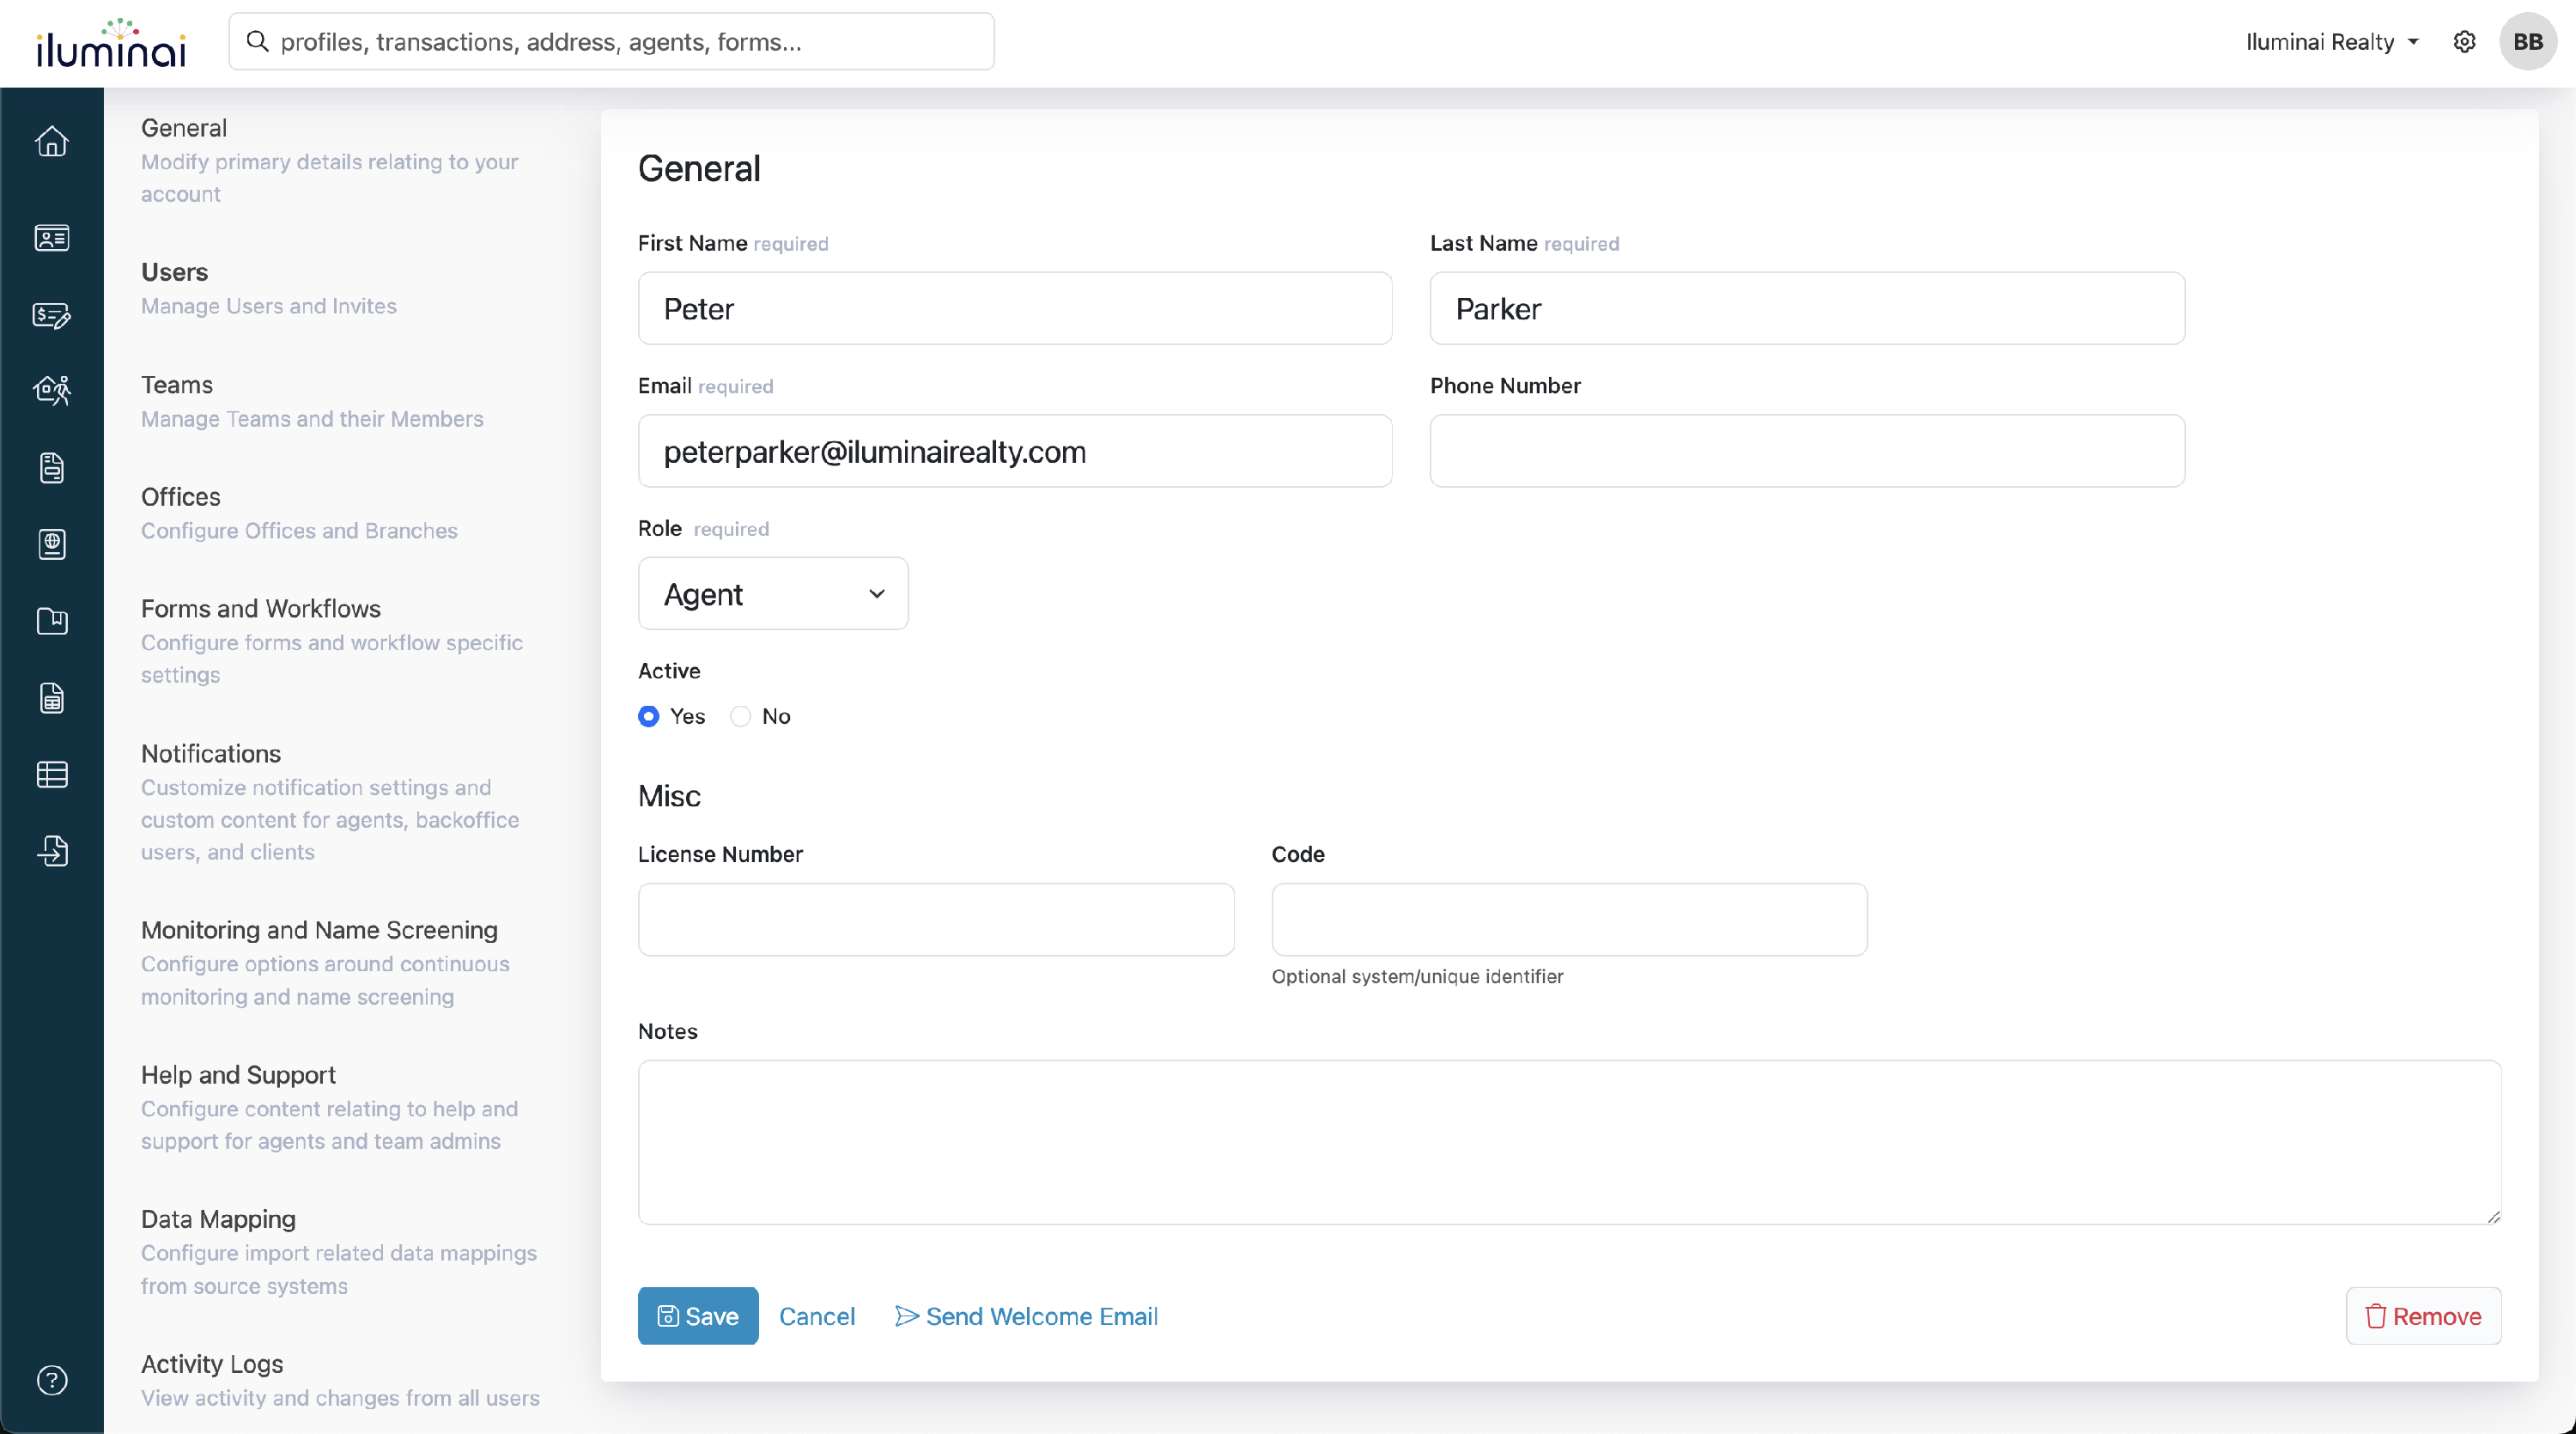Open the home icon in sidebar
2576x1434 pixels.
(52, 141)
